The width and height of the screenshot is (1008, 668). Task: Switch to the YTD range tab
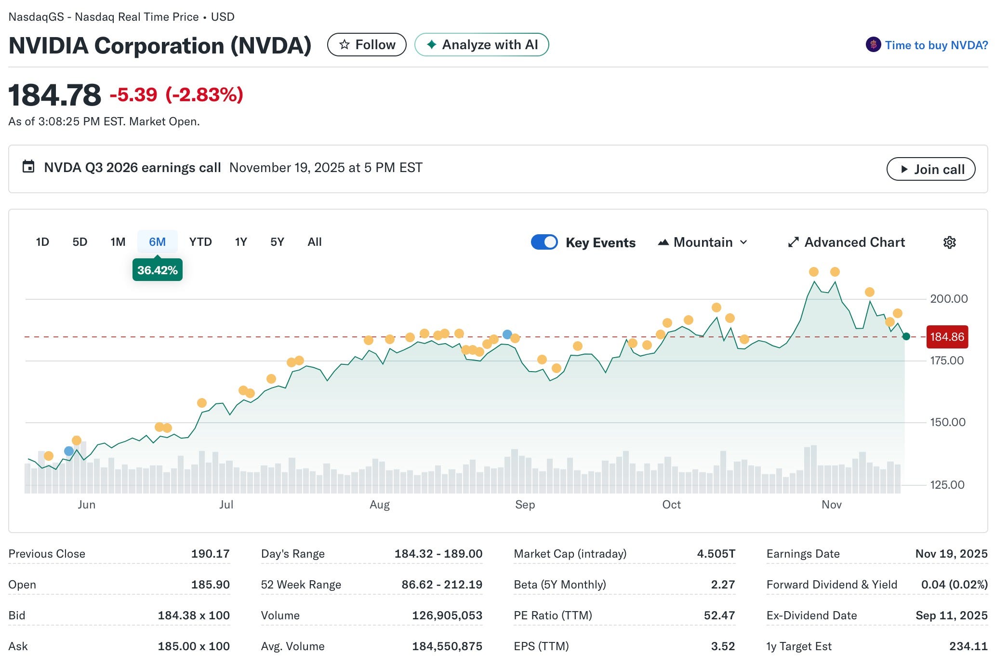[x=200, y=242]
